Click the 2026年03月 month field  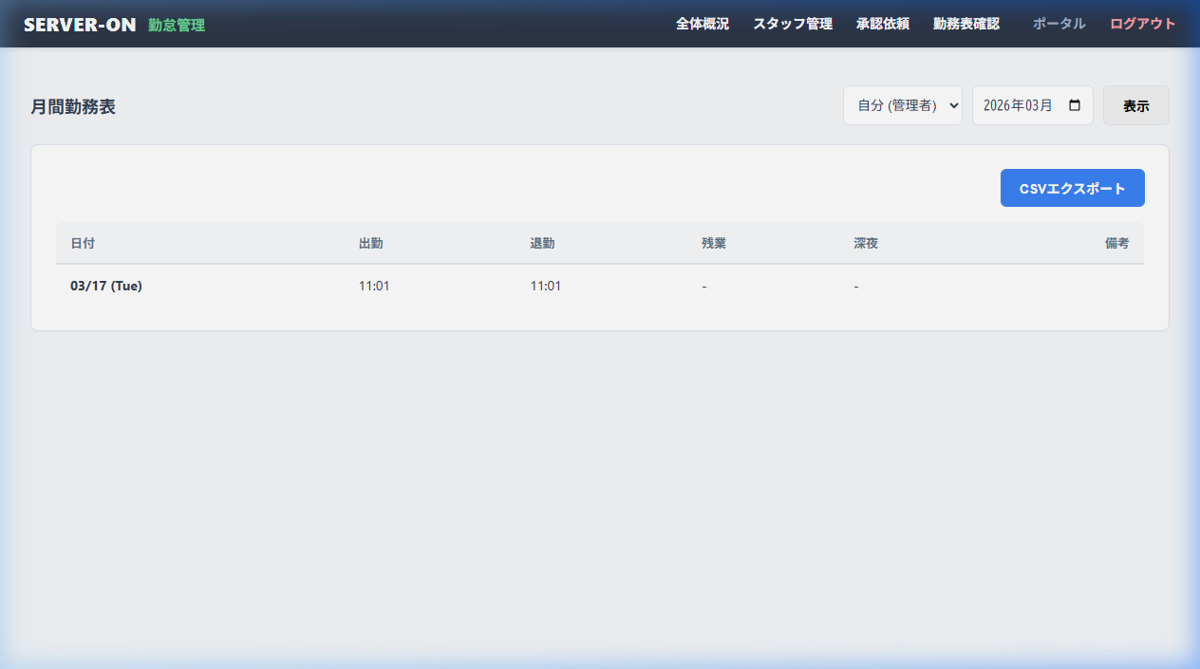[1018, 105]
